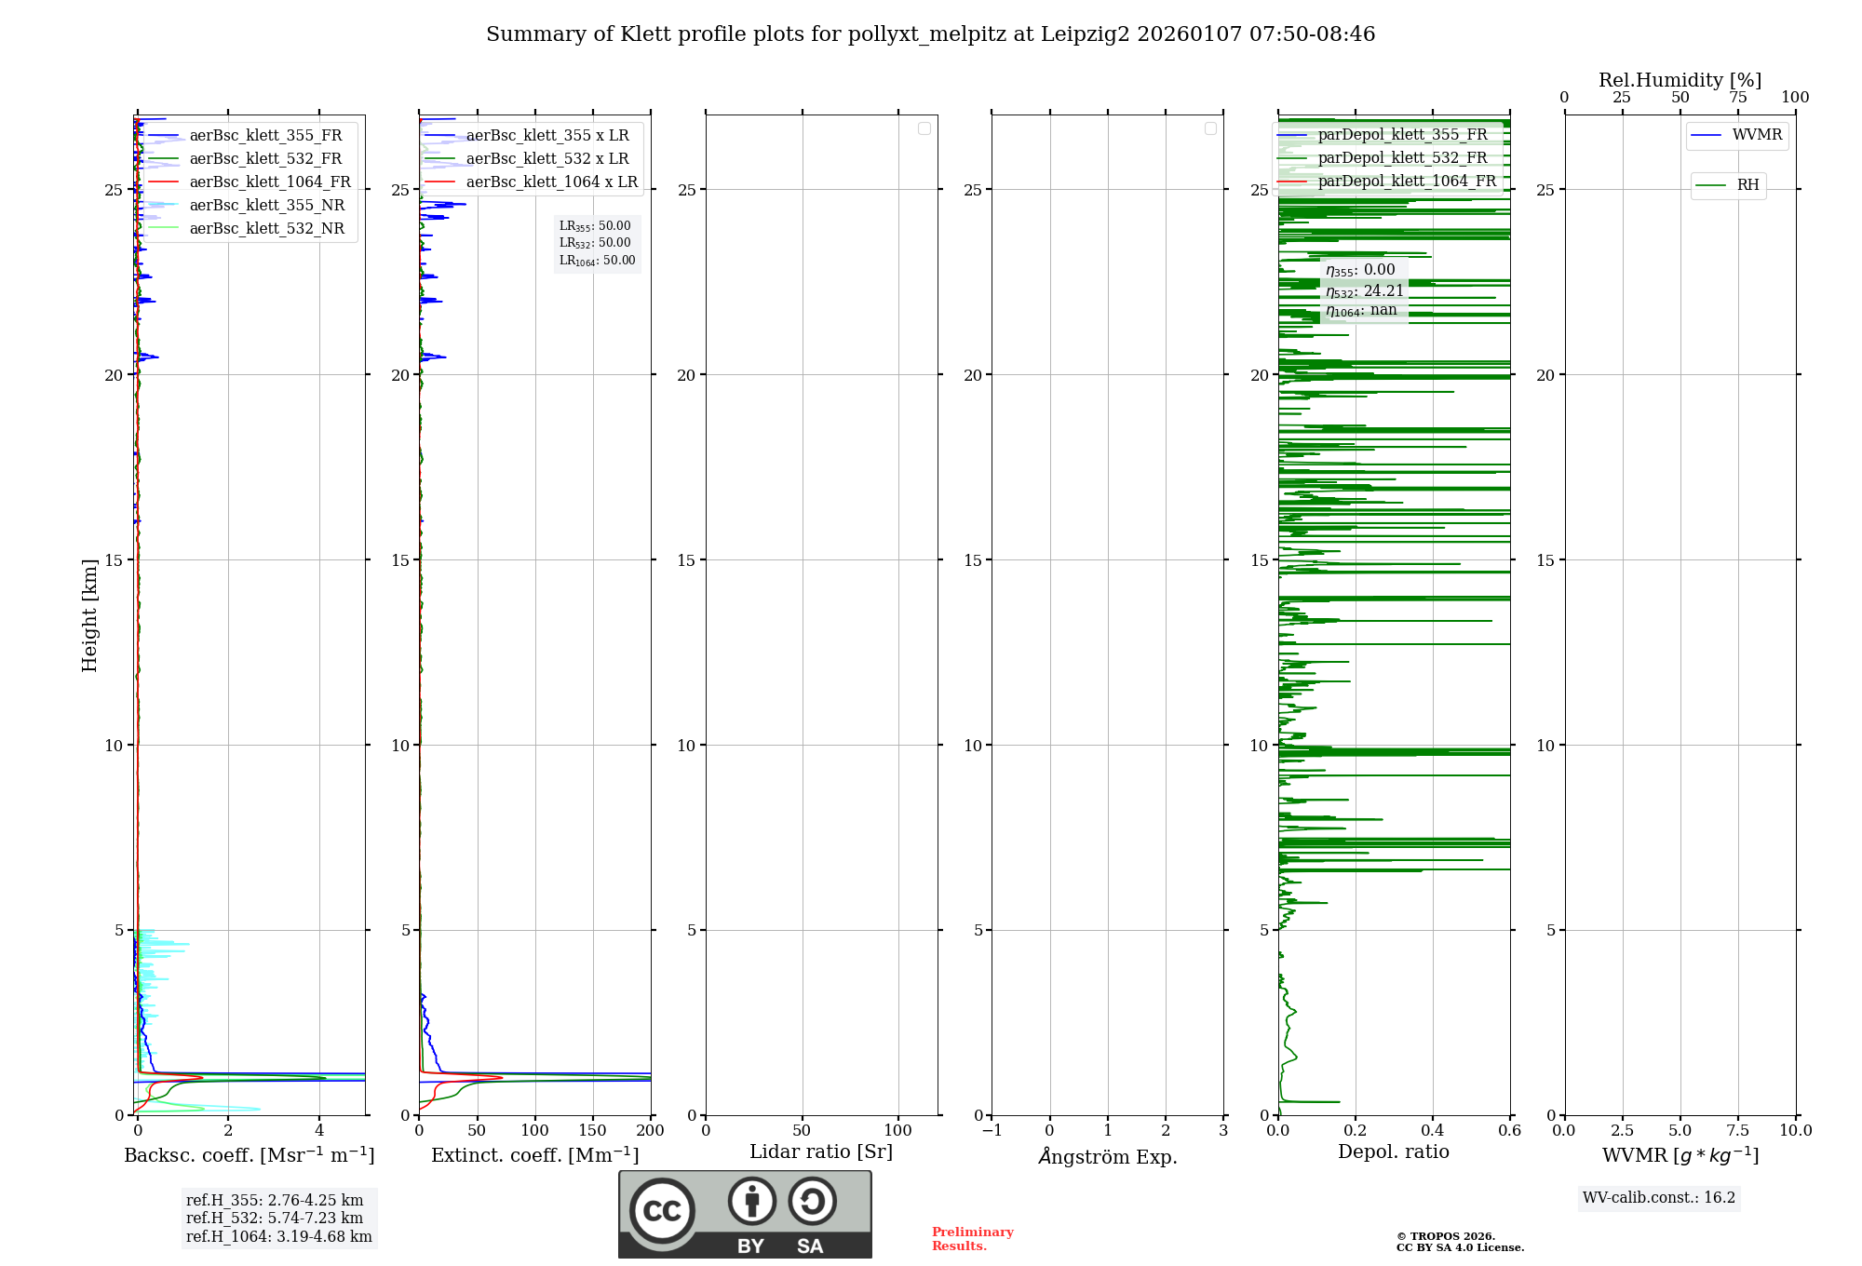Image resolution: width=1862 pixels, height=1266 pixels.
Task: Click the empty legend box in Ångström plot
Action: coord(1210,128)
